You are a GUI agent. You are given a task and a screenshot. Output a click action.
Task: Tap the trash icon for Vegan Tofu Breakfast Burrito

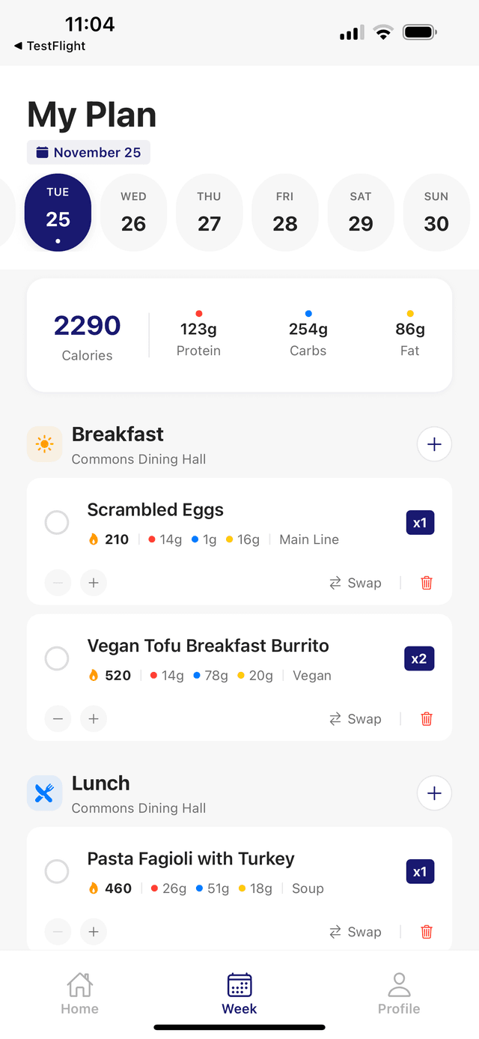427,719
